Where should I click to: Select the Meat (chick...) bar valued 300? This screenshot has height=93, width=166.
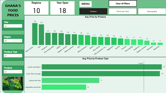(35, 34)
